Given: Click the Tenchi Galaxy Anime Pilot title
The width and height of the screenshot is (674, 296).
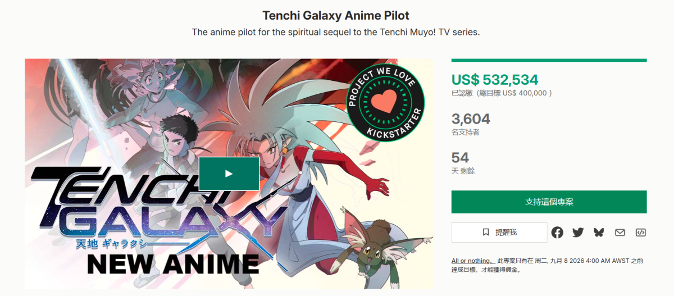Looking at the screenshot, I should 336,15.
